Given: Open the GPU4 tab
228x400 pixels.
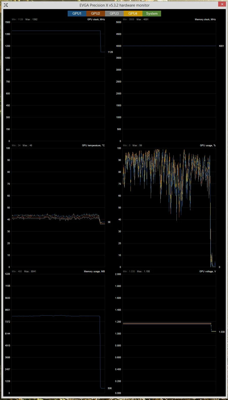Looking at the screenshot, I should pos(133,13).
